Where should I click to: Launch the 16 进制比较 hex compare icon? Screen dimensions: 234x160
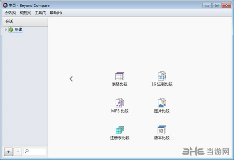click(162, 76)
